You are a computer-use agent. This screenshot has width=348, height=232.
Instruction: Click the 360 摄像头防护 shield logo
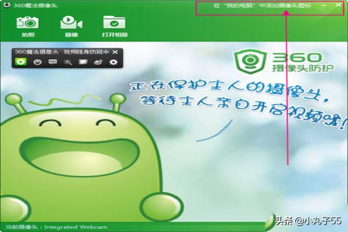[250, 61]
